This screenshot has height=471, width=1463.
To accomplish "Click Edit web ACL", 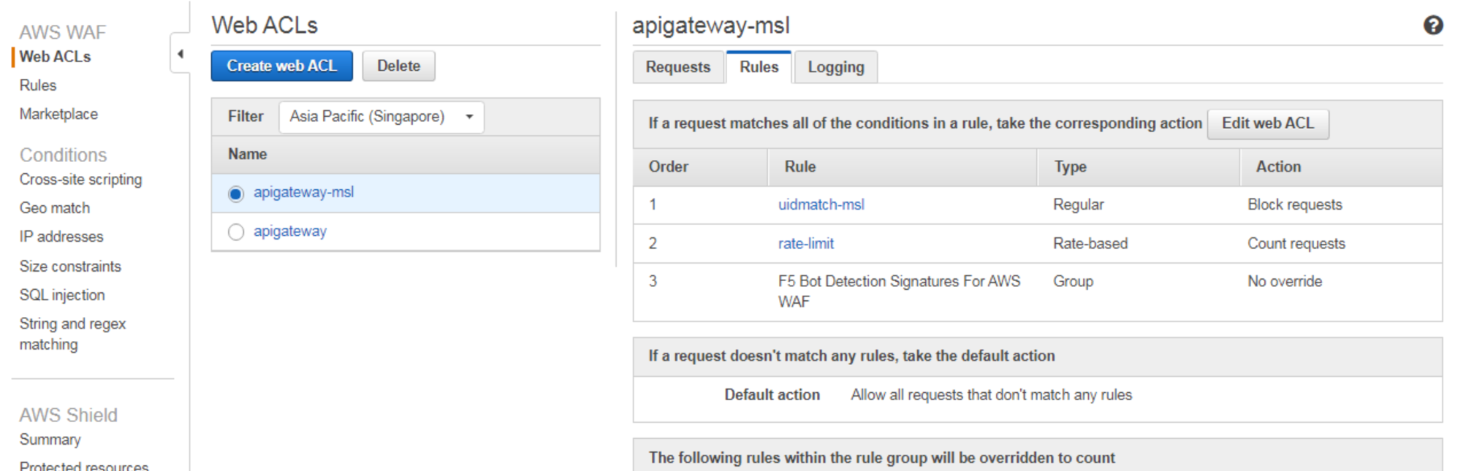I will pos(1268,123).
